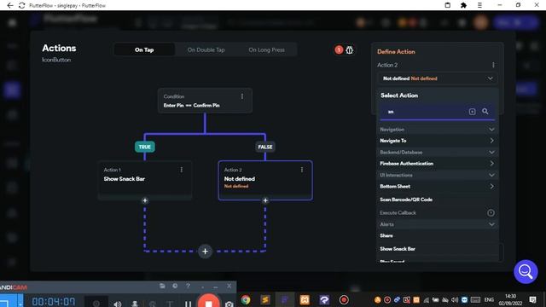The height and width of the screenshot is (307, 546).
Task: Toggle Bandicam microphone icon
Action: [135, 304]
